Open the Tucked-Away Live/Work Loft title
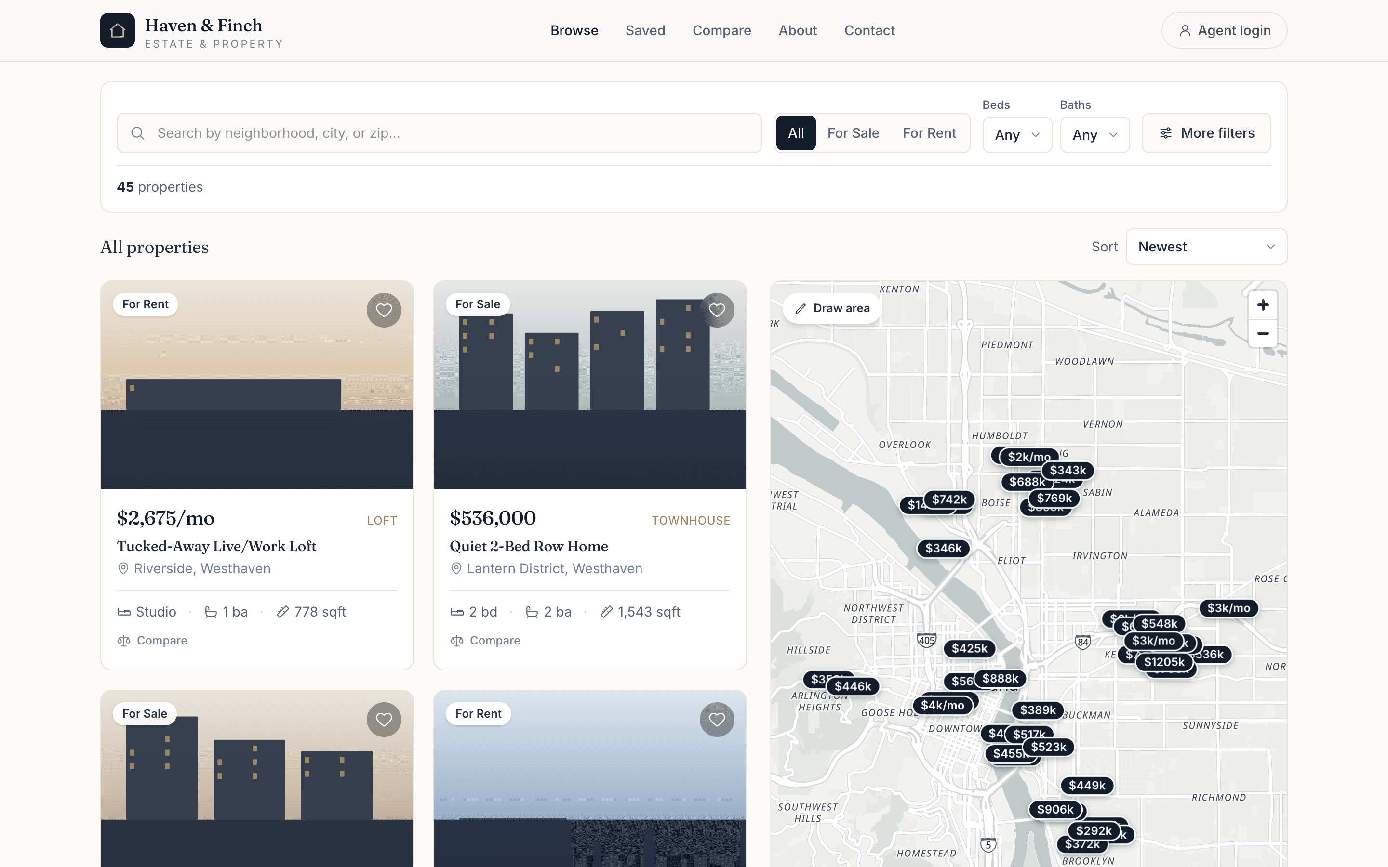This screenshot has height=867, width=1388. (x=216, y=546)
